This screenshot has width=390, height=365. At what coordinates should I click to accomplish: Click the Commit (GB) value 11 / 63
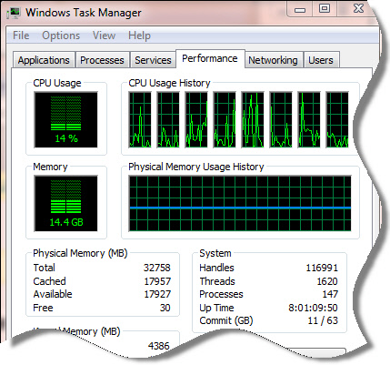point(323,320)
